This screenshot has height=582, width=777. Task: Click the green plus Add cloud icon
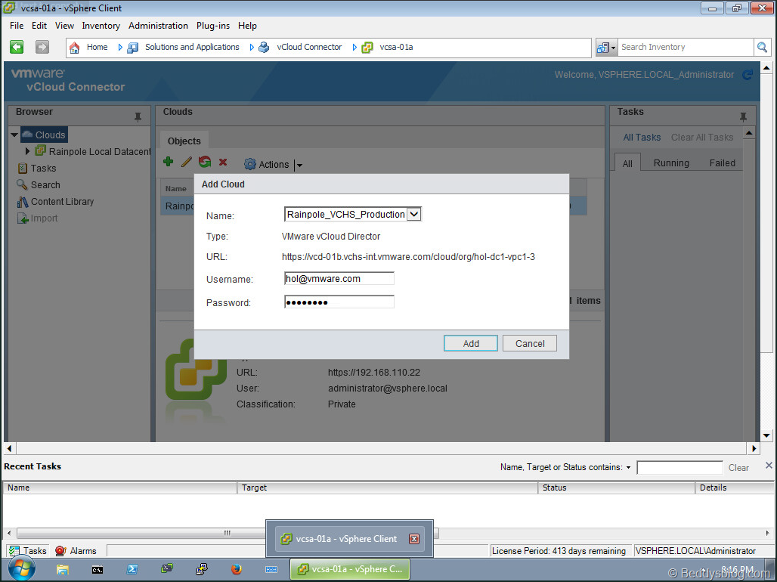pyautogui.click(x=169, y=162)
